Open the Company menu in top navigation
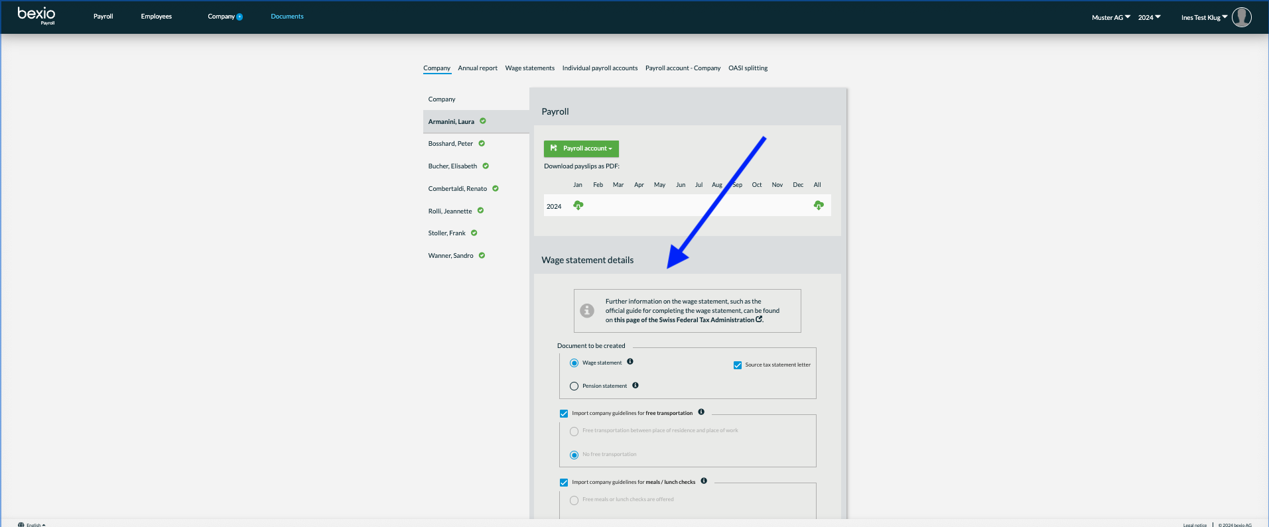Viewport: 1269px width, 527px height. point(222,17)
